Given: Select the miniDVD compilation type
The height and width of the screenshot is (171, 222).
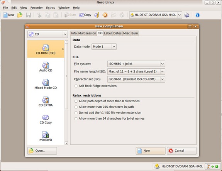Looking at the screenshot, I should point(46,137).
